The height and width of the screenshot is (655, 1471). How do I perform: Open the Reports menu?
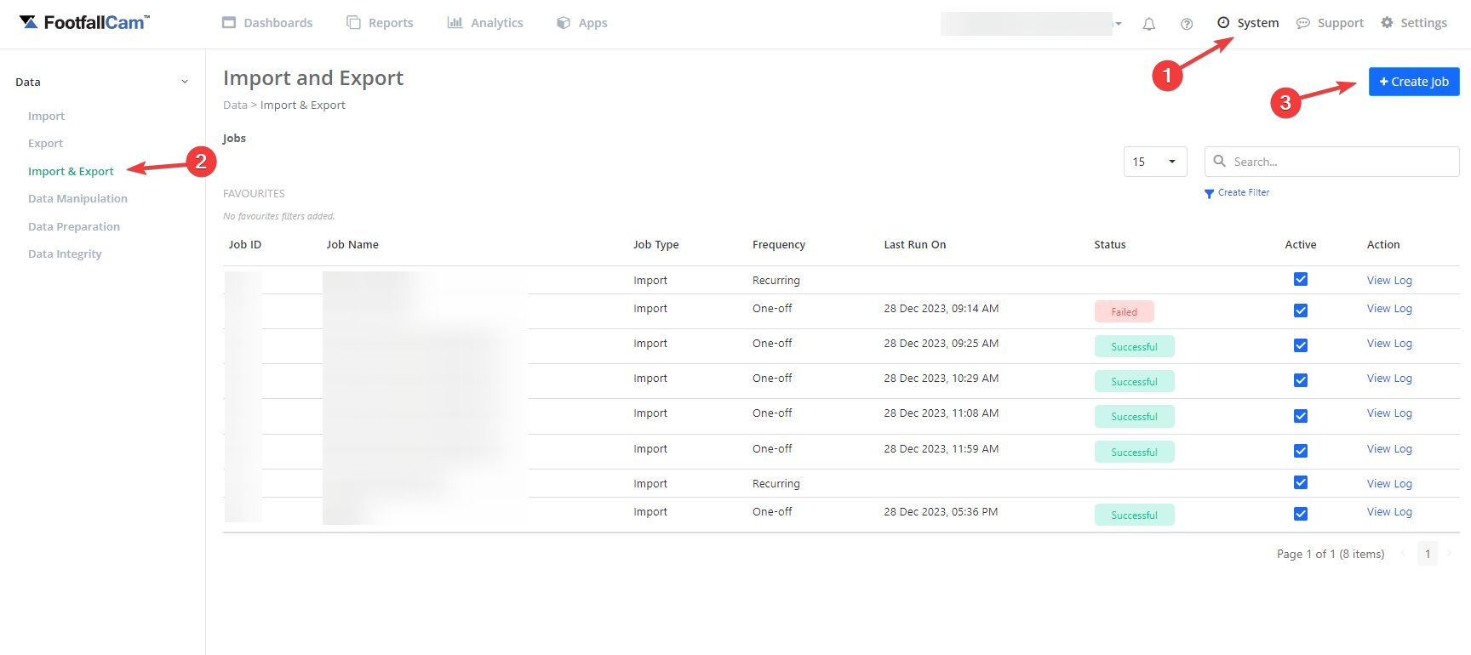380,23
